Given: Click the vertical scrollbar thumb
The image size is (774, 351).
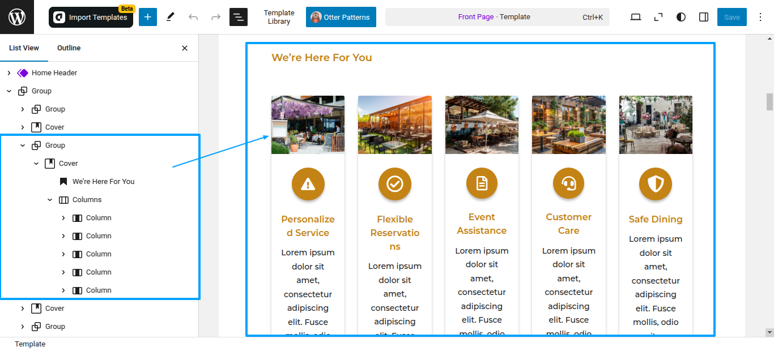Looking at the screenshot, I should click(769, 102).
